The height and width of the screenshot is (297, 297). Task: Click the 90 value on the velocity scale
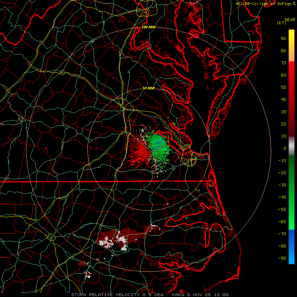(283, 39)
